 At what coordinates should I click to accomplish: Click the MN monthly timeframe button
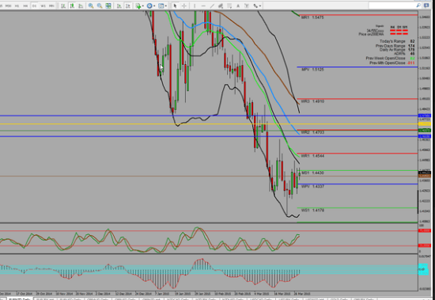tap(52, 6)
